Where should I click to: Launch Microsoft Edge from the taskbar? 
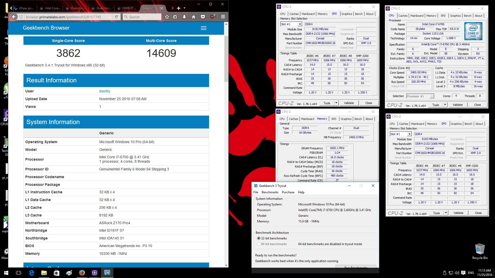tap(31, 273)
